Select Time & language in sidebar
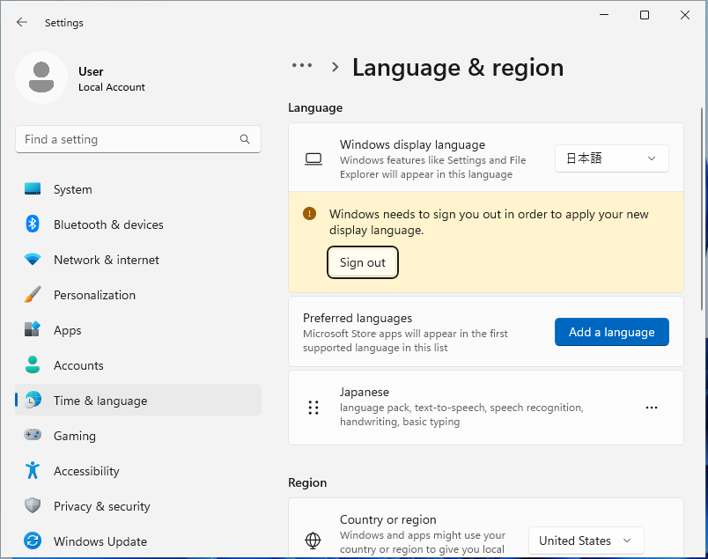The height and width of the screenshot is (559, 708). [138, 400]
